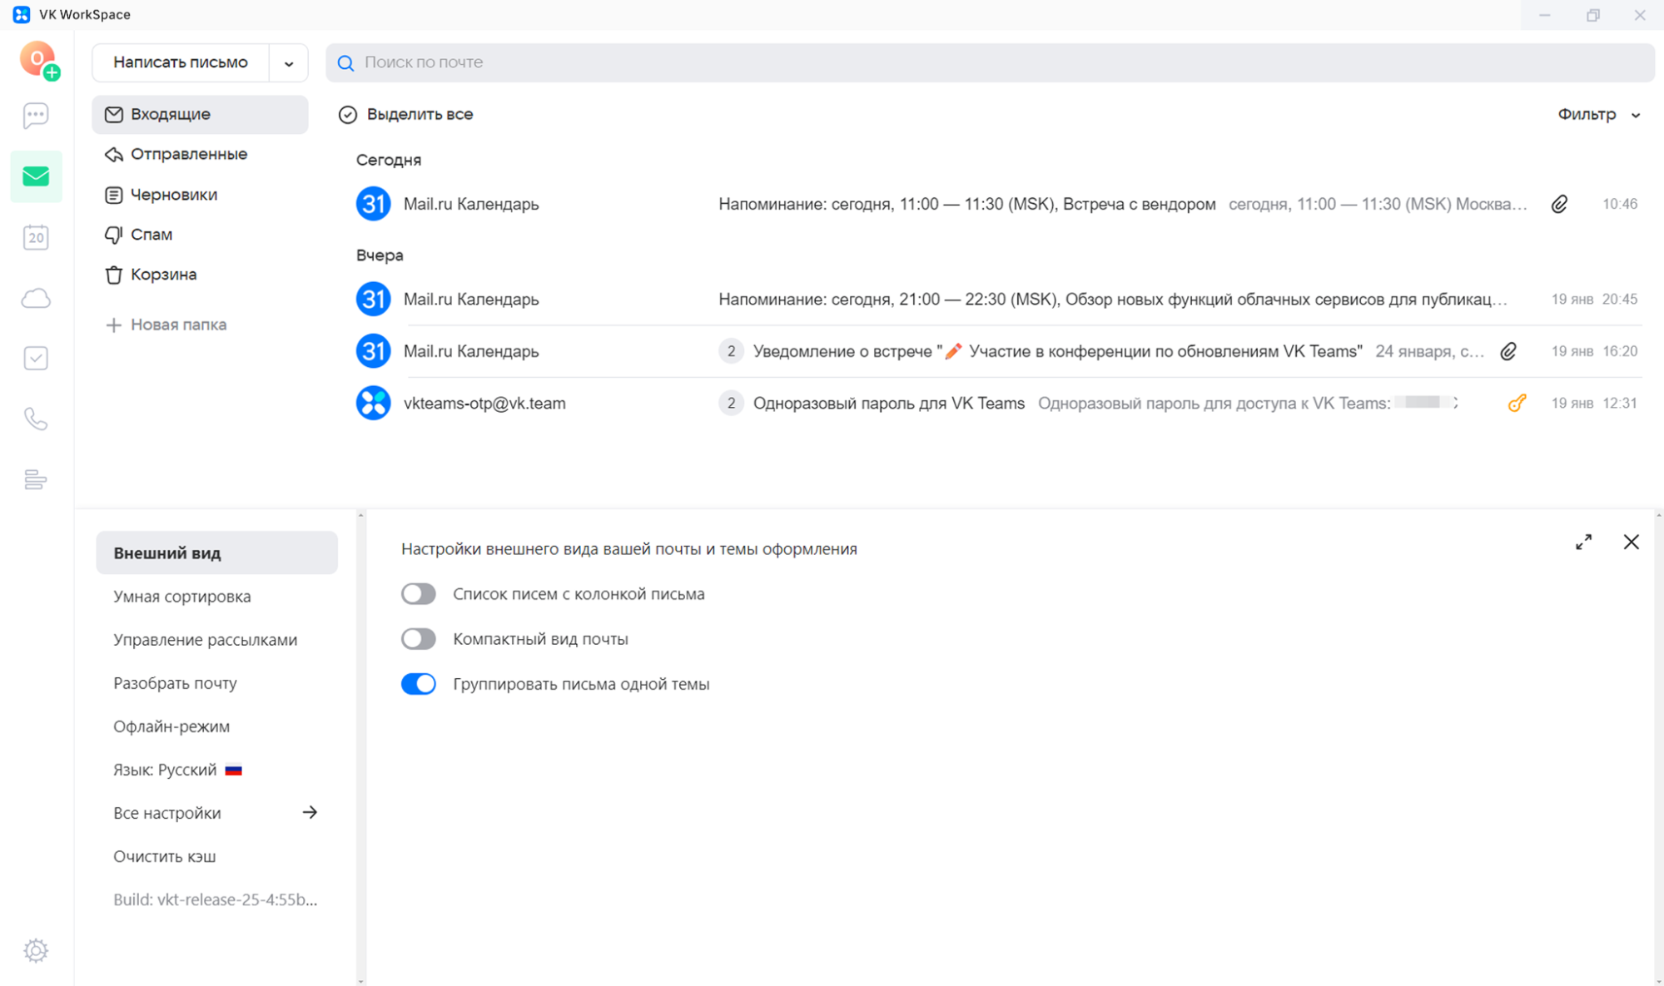
Task: Click Clear cache option
Action: [x=165, y=856]
